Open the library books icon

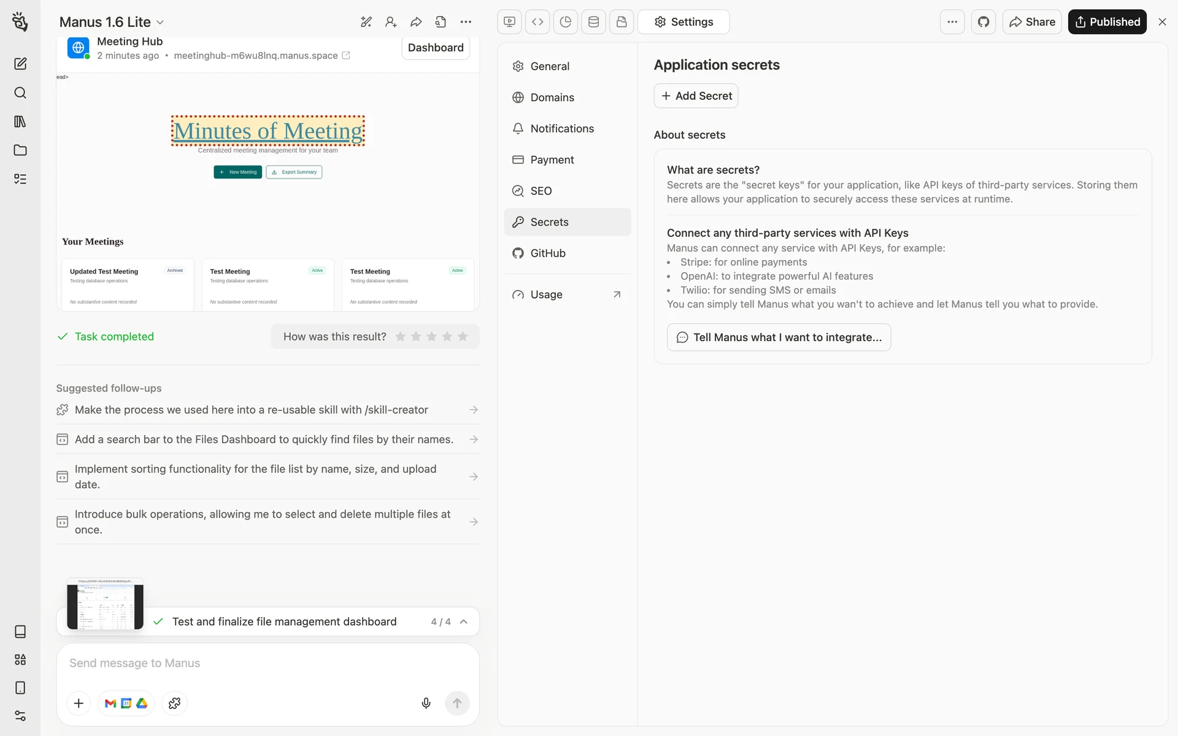(x=20, y=121)
